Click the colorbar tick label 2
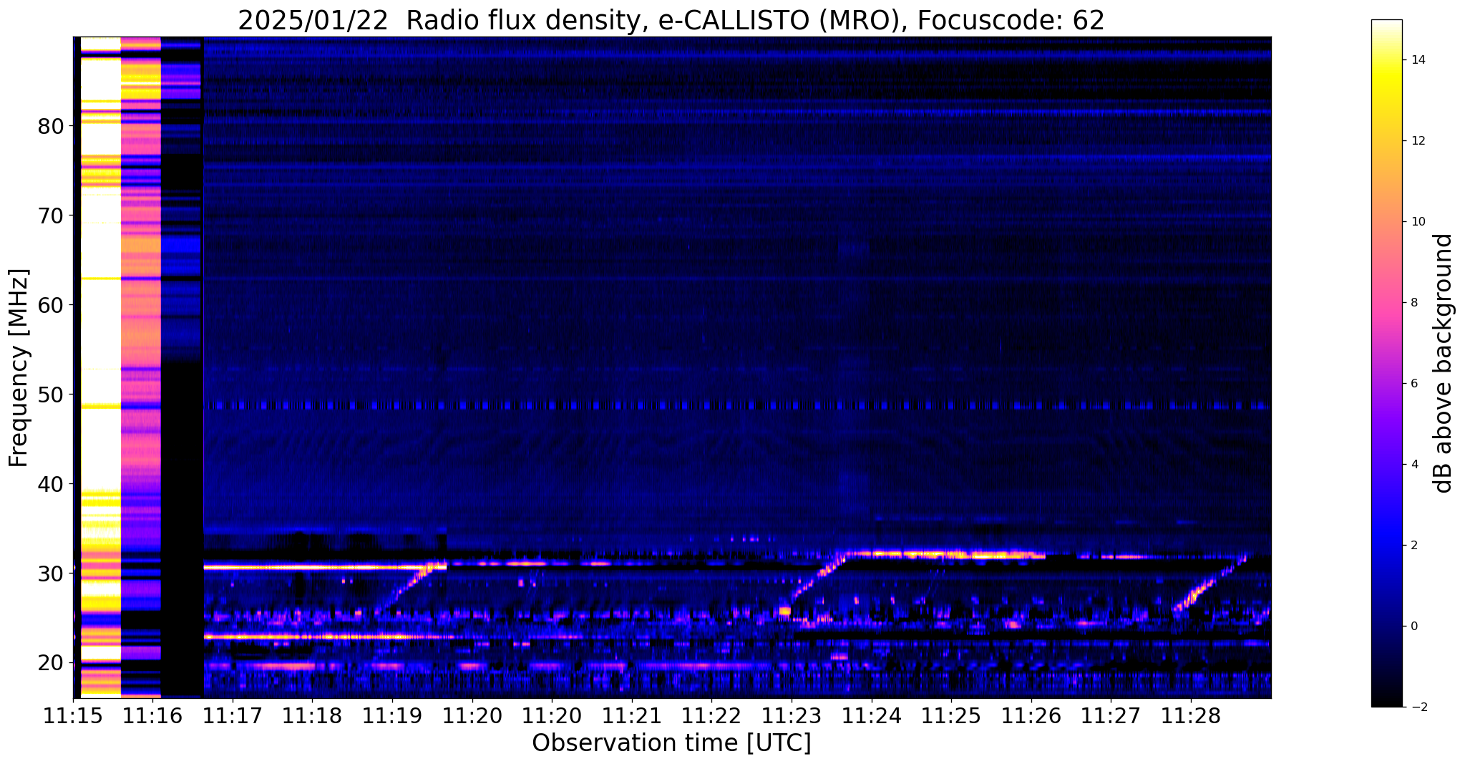The image size is (1465, 764). tap(1414, 546)
